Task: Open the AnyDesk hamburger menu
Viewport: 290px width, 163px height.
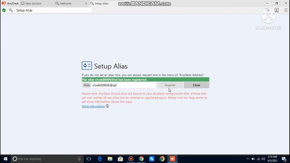Action: 286,10
